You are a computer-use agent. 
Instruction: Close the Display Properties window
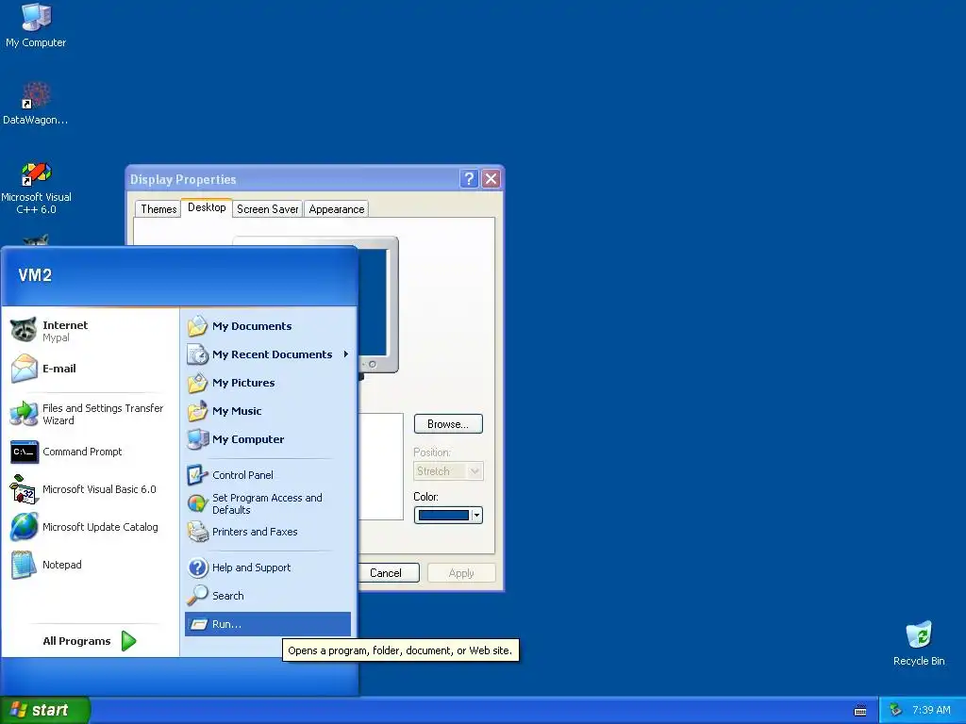point(491,178)
